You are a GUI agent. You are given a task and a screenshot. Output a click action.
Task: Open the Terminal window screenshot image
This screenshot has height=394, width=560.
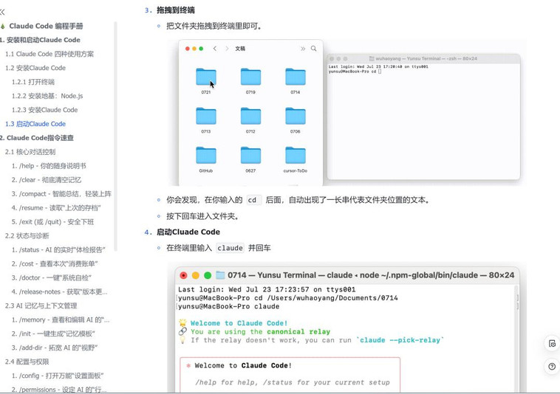[423, 117]
